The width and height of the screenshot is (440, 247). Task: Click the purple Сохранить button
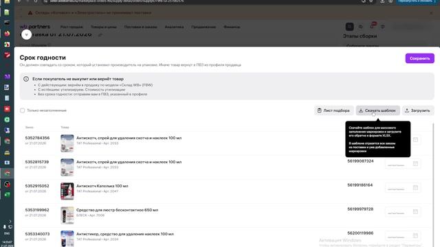(419, 58)
